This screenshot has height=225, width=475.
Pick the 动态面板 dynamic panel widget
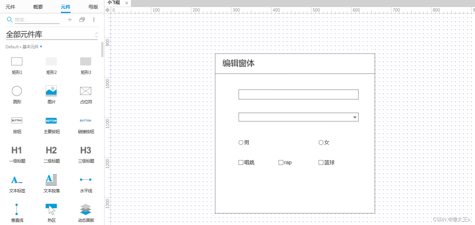pyautogui.click(x=86, y=209)
